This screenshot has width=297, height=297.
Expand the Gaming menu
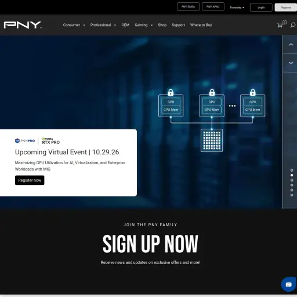144,25
